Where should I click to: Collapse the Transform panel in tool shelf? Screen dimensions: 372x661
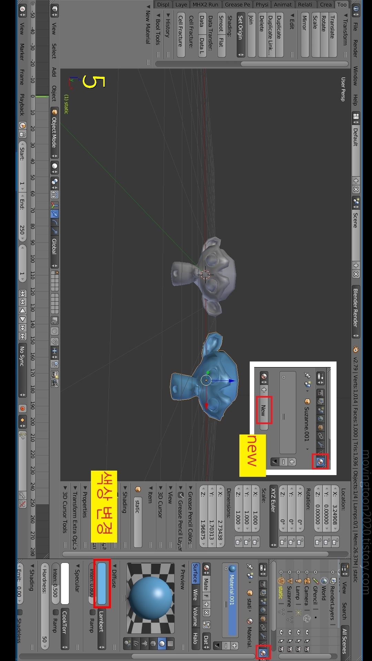[345, 30]
